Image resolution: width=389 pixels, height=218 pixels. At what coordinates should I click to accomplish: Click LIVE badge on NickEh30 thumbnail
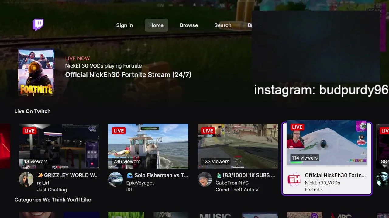(x=297, y=127)
